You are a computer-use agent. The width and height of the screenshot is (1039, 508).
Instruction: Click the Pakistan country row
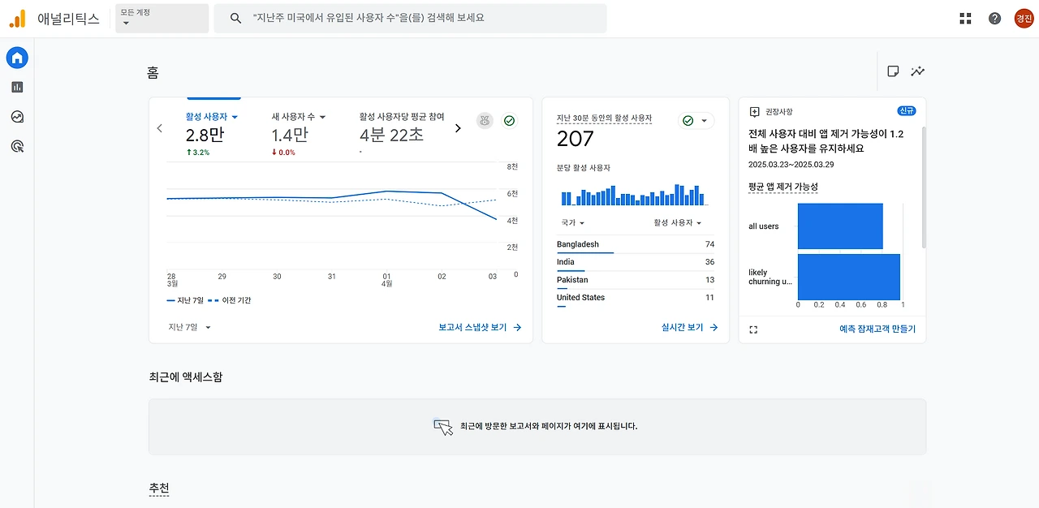tap(636, 280)
